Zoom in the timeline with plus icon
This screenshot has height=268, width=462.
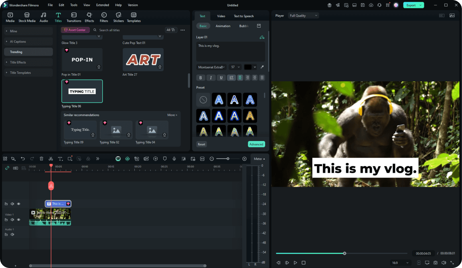tap(245, 159)
